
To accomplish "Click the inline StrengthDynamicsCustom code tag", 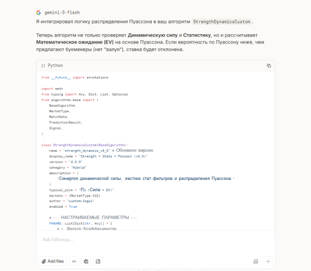I will pyautogui.click(x=221, y=22).
